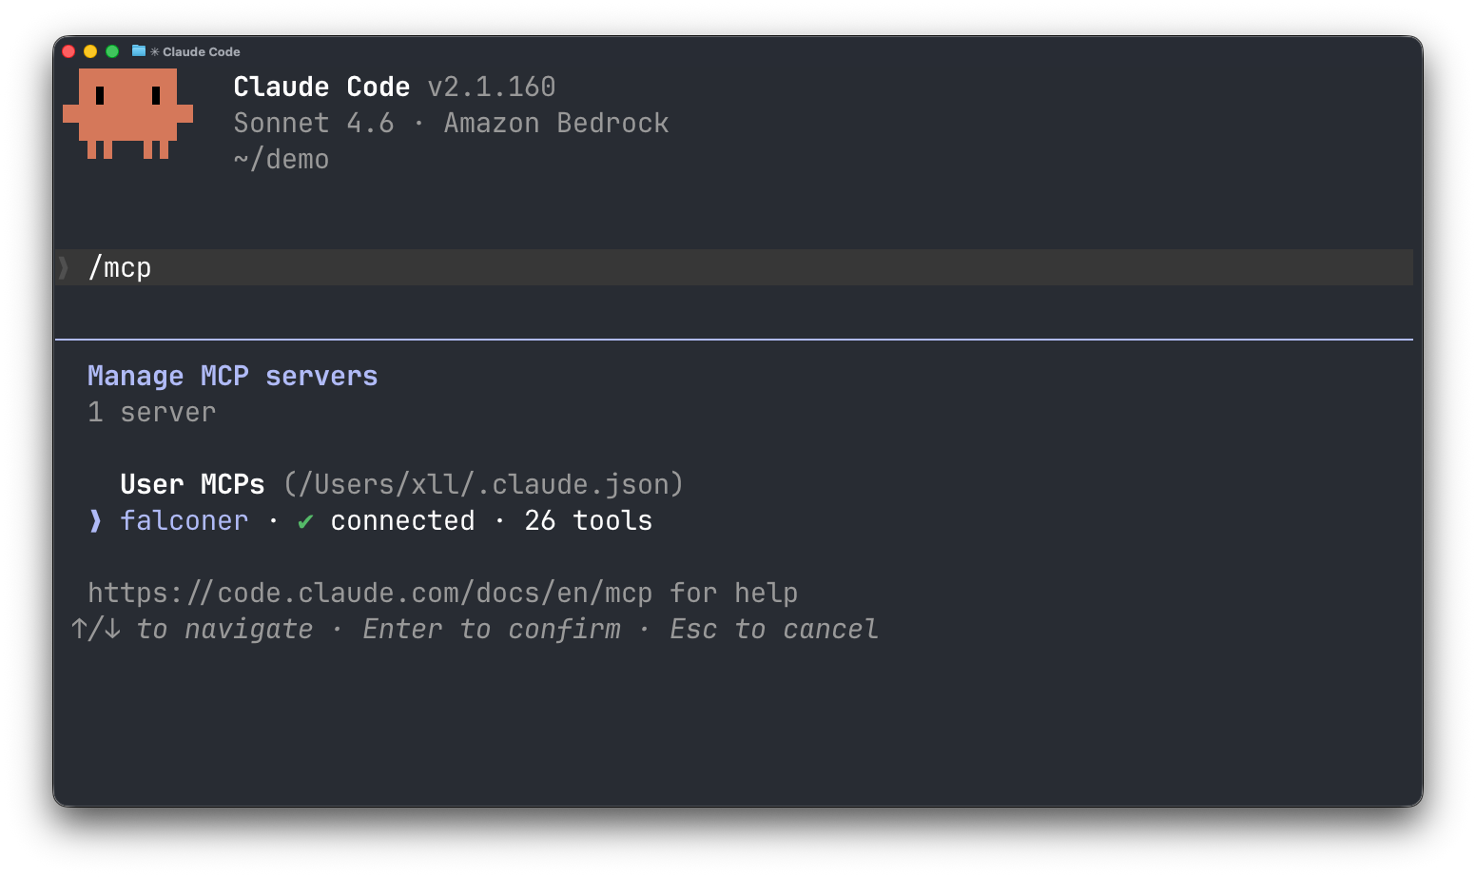Click the '1 server' count text
Screen dimensions: 1476x877
(x=152, y=413)
